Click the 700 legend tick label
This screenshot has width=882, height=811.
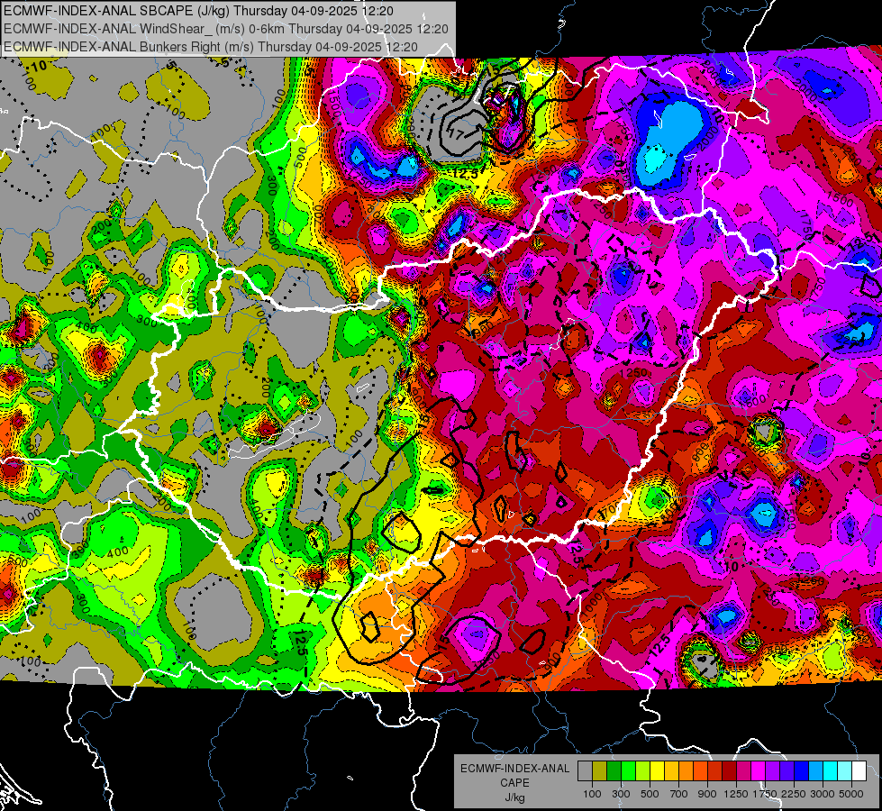pos(679,794)
